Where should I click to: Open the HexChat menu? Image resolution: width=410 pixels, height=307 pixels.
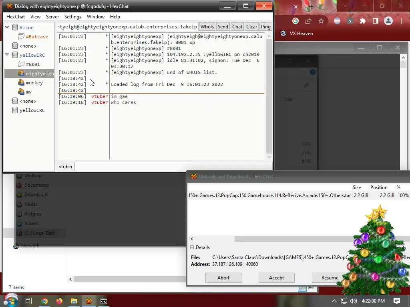point(16,17)
